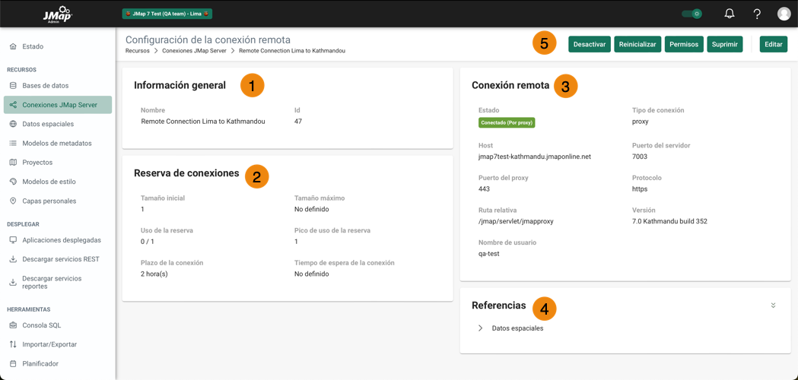Screen dimensions: 798x380
Task: Click the Bases de datos database icon
Action: pyautogui.click(x=13, y=86)
